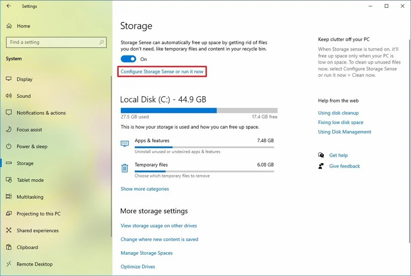Click the Local Disk C usage bar

[199, 110]
